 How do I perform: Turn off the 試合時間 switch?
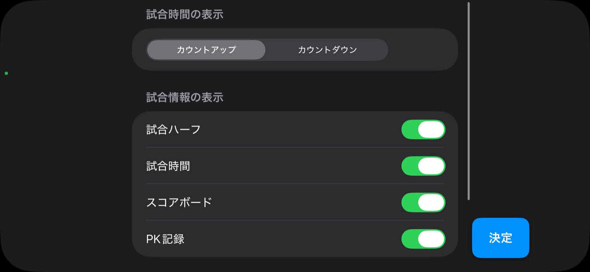pos(423,166)
